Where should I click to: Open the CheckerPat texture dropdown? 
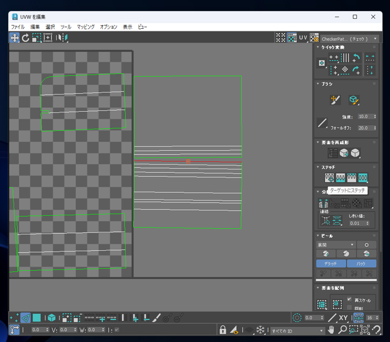coord(350,39)
